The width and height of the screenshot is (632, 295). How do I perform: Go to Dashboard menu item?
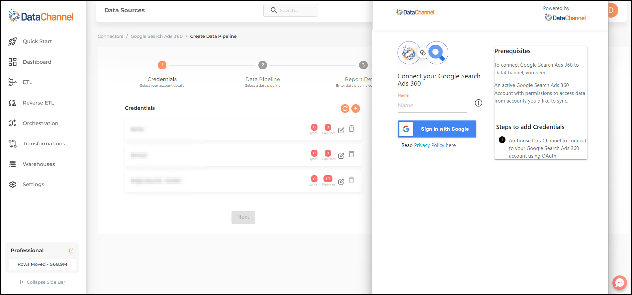pos(37,62)
